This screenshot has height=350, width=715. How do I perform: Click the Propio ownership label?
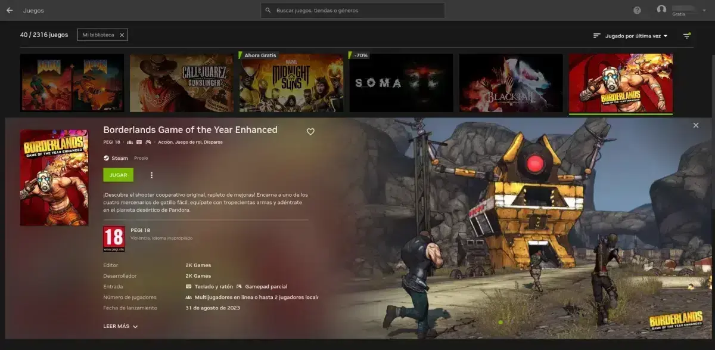click(x=141, y=158)
